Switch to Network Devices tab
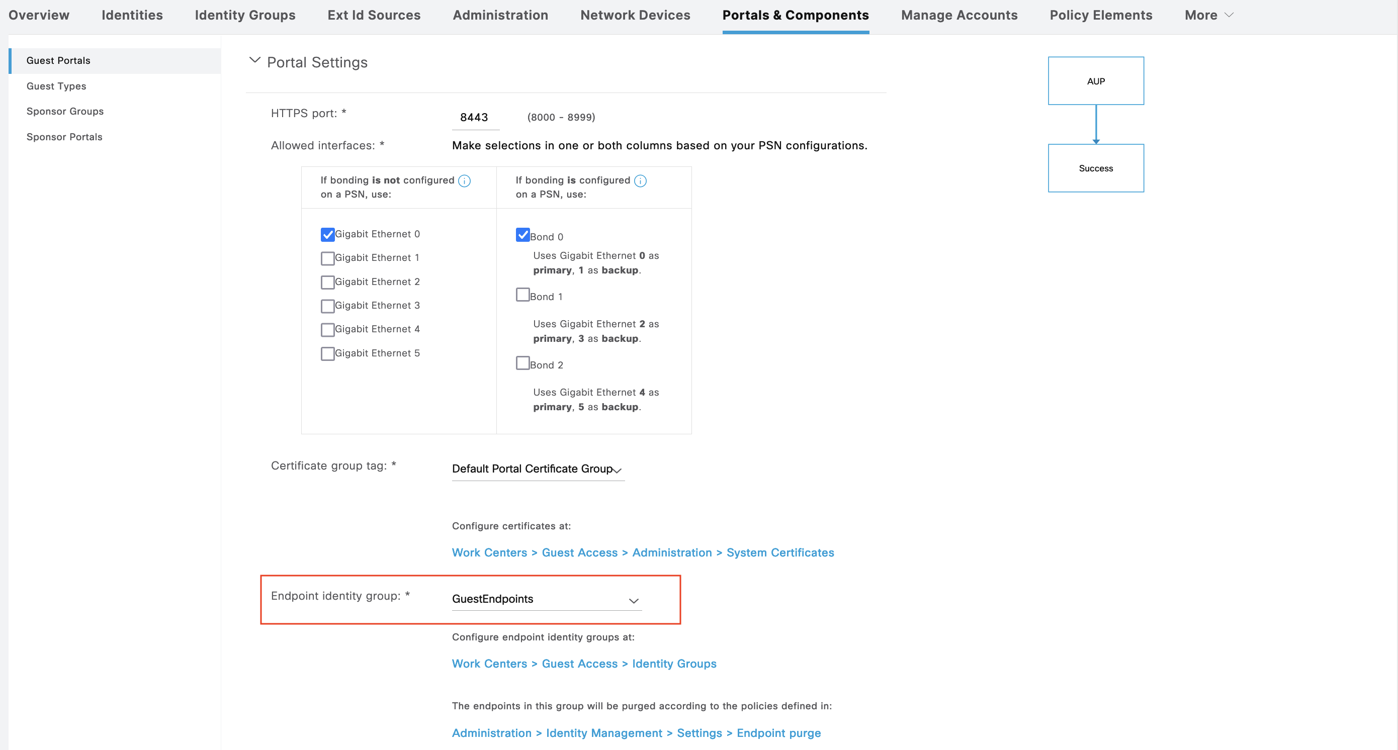 pos(635,15)
